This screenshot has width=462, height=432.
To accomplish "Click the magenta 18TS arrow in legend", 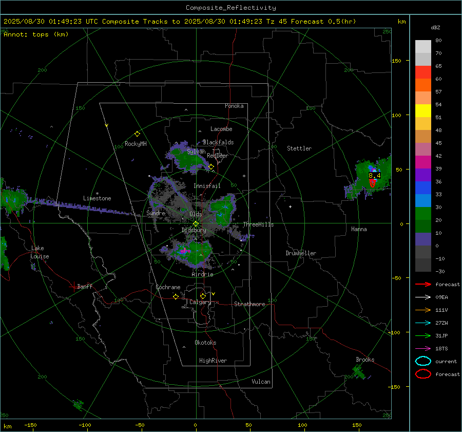I will (423, 349).
